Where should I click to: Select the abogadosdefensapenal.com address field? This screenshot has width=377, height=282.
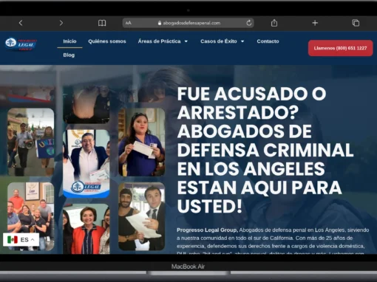(x=188, y=23)
